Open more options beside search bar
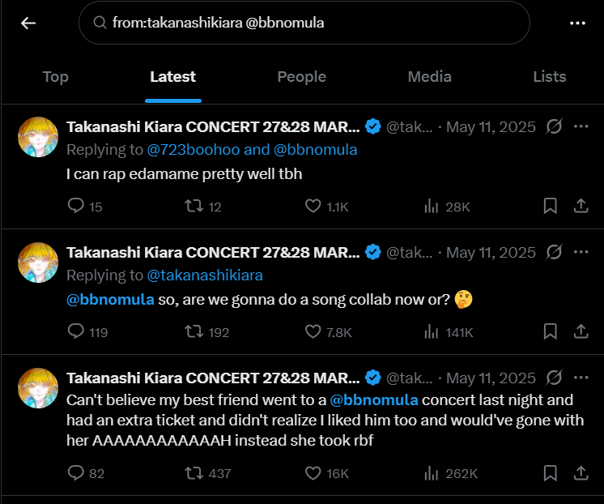This screenshot has width=604, height=504. (x=577, y=23)
